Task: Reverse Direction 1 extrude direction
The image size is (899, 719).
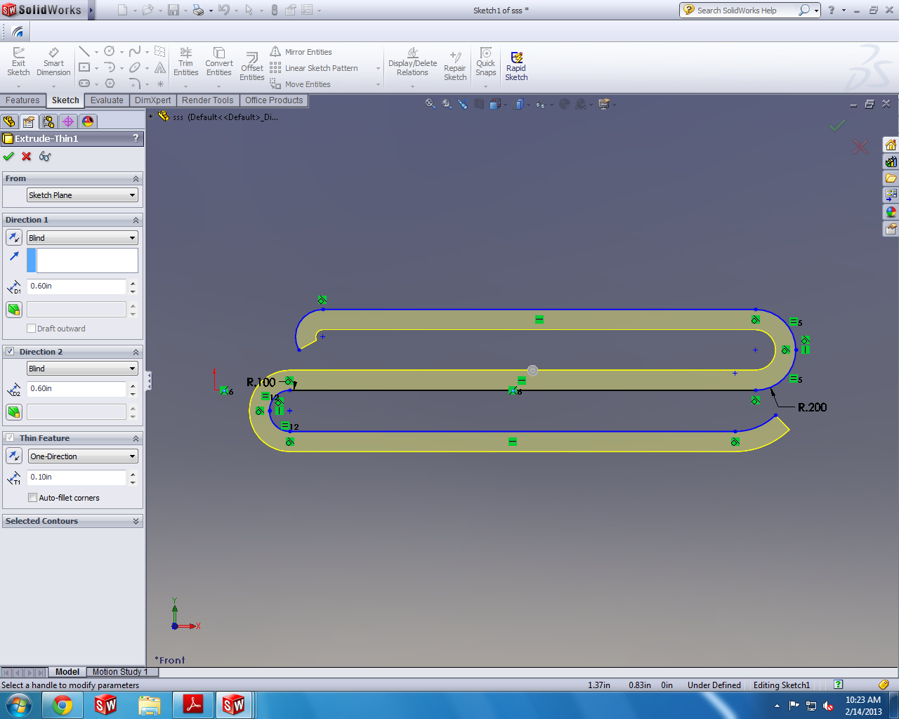Action: tap(14, 238)
